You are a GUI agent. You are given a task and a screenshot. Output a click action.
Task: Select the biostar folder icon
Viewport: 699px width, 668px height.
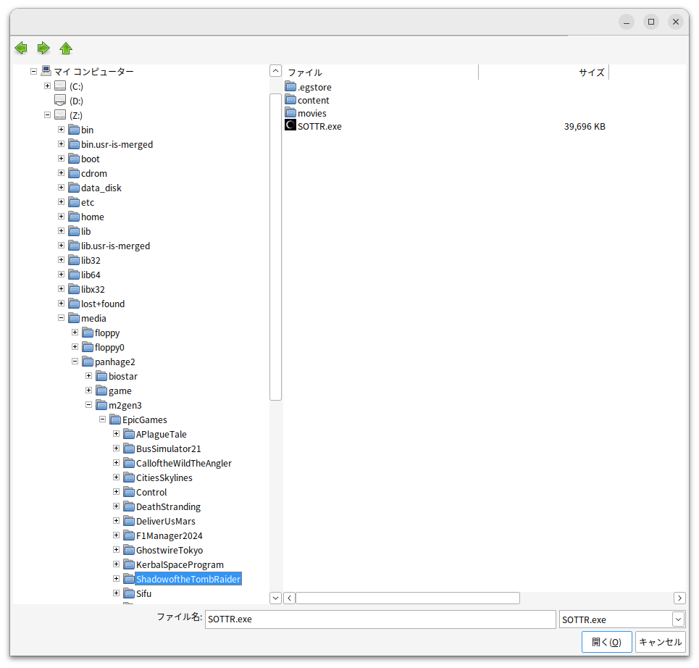click(x=101, y=376)
